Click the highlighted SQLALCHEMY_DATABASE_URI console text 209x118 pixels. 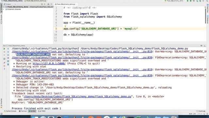pos(33,55)
